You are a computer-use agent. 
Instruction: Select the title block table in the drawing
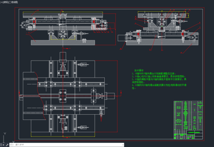point(188,120)
